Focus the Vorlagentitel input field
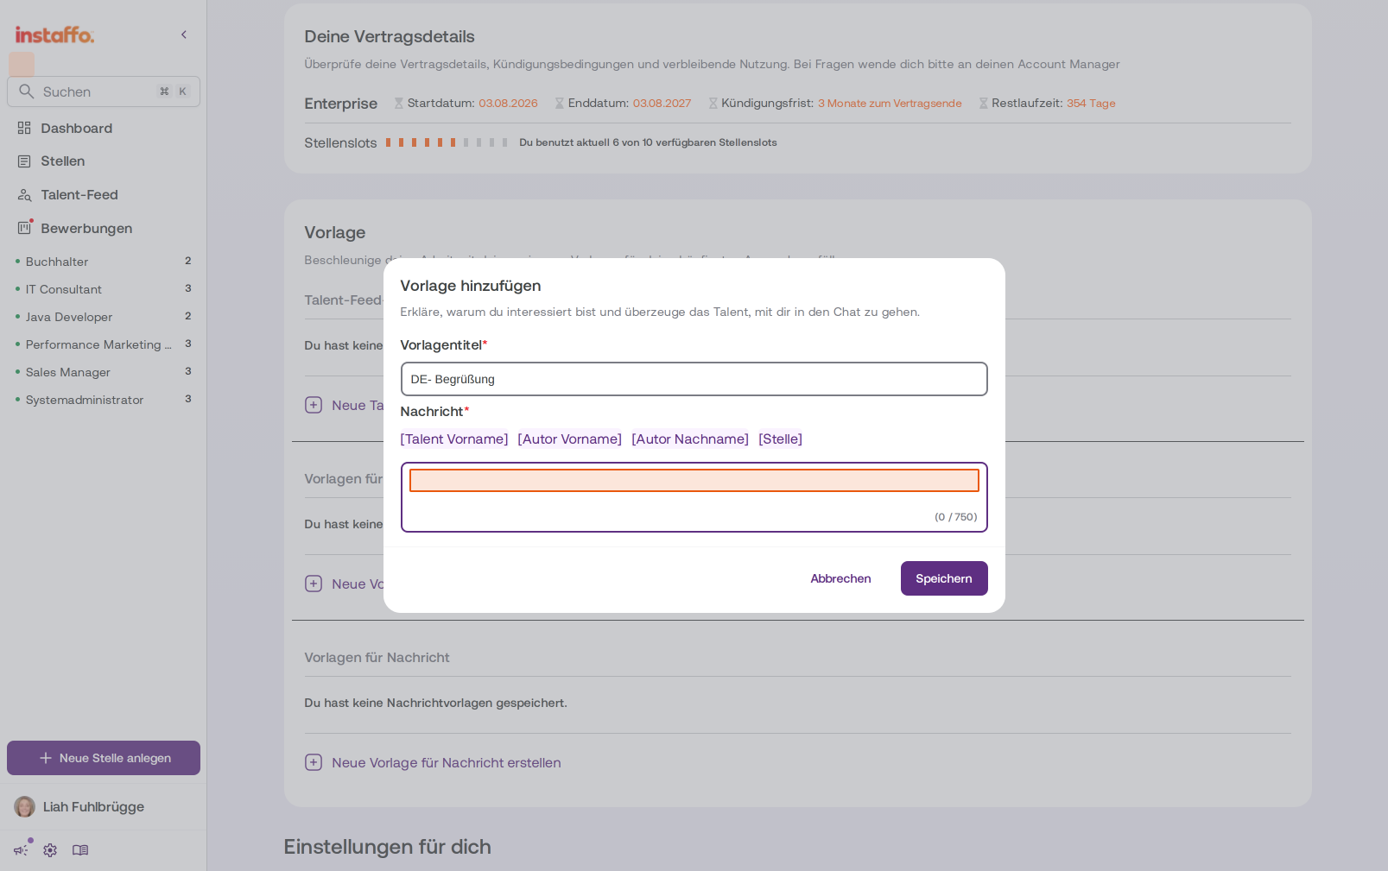 694,379
